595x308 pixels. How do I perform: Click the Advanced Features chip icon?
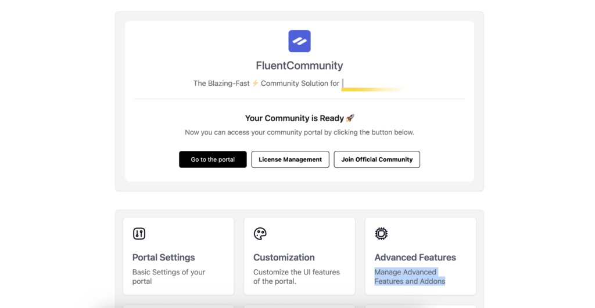(x=381, y=233)
